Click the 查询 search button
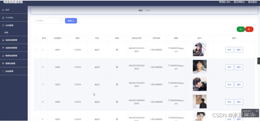 pos(71,21)
